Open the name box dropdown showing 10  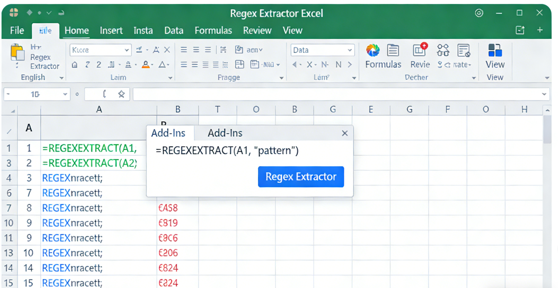(65, 94)
